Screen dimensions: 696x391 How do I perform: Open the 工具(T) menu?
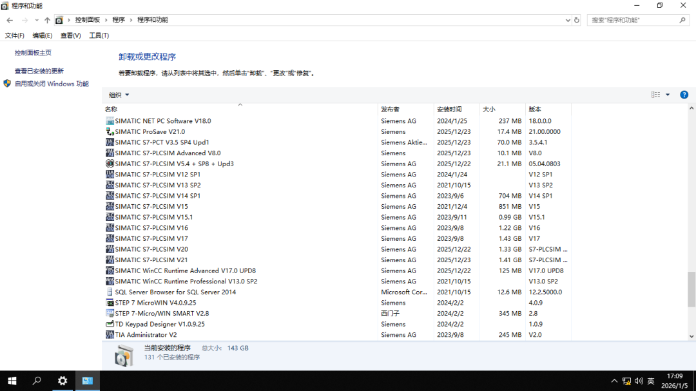coord(99,35)
